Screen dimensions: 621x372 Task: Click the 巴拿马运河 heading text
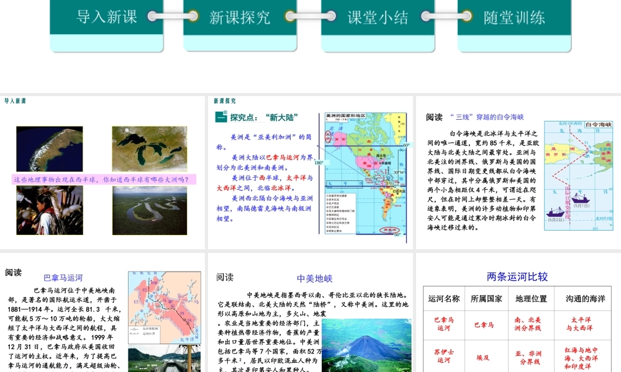[63, 278]
